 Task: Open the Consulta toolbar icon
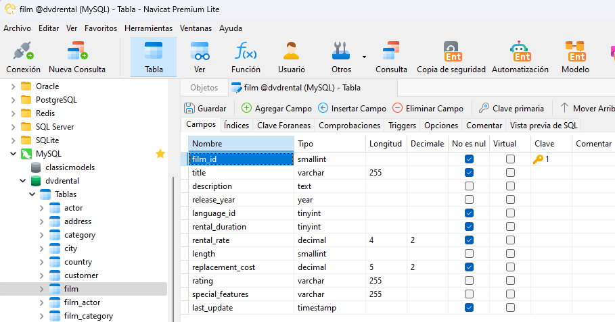coord(391,51)
